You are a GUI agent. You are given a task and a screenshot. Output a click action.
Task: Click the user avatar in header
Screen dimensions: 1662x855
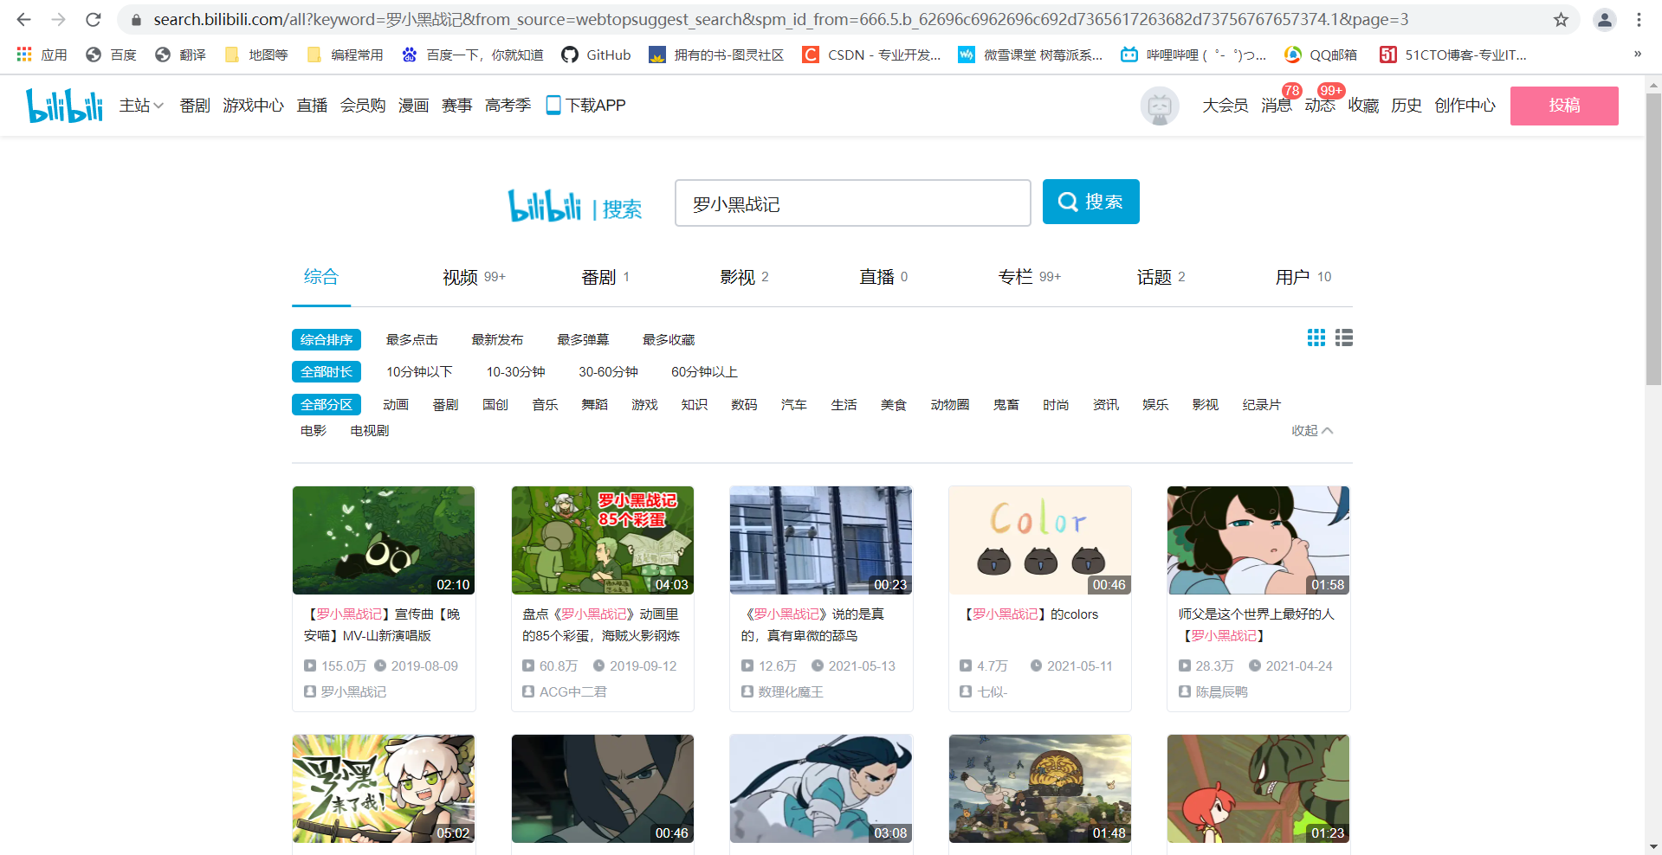click(1160, 106)
